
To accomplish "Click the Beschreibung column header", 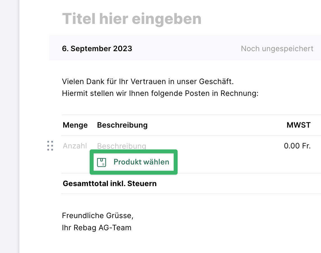I will [122, 125].
